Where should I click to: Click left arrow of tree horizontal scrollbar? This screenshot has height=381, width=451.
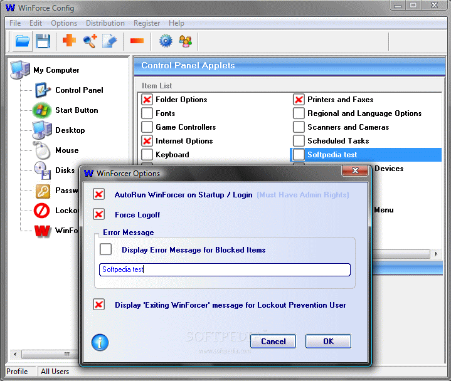point(15,354)
